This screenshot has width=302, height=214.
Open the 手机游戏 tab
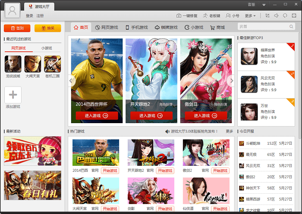pos(137,28)
